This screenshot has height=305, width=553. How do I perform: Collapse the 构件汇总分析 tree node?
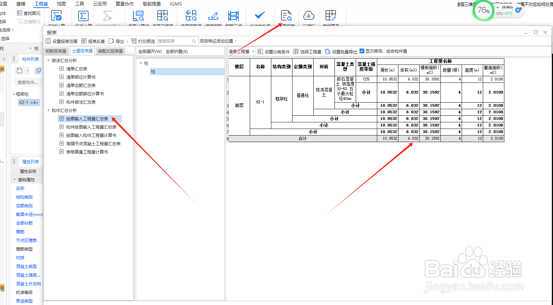(x=49, y=110)
